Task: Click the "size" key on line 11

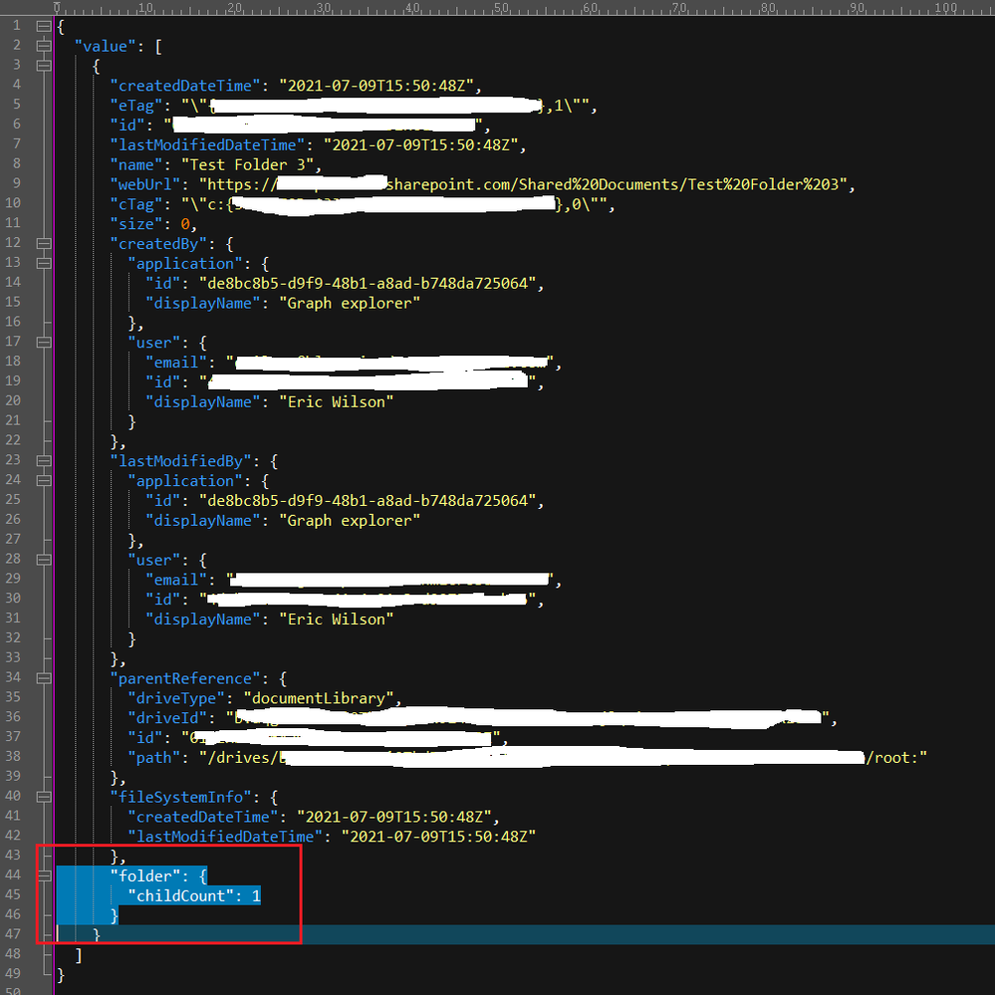Action: pyautogui.click(x=134, y=224)
